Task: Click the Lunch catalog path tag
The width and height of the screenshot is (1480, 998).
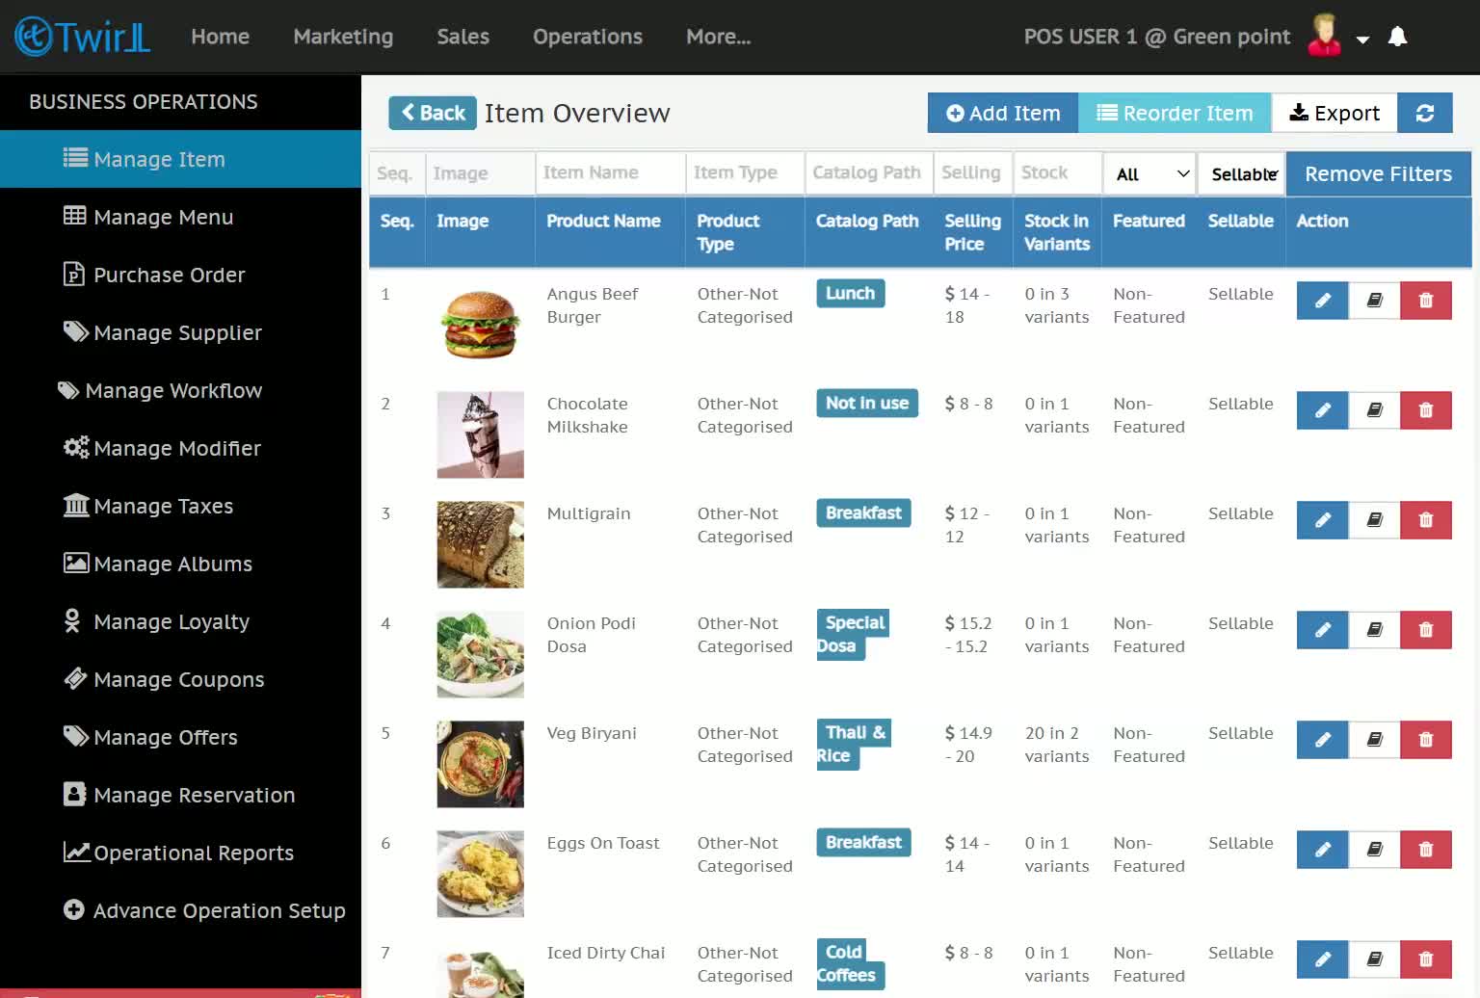Action: pyautogui.click(x=850, y=293)
